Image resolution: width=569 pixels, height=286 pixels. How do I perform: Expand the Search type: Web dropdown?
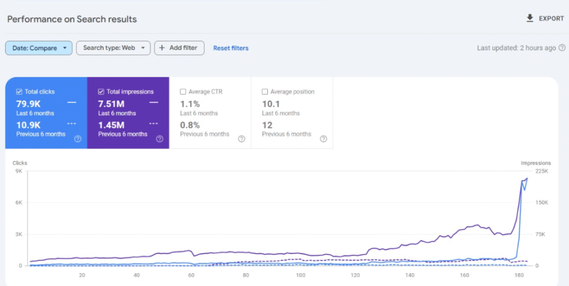pos(113,48)
